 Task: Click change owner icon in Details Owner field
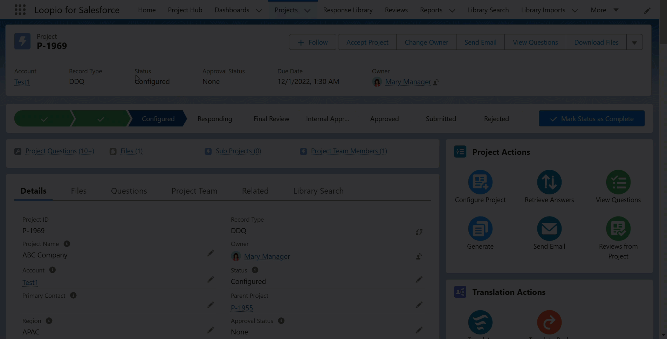419,257
